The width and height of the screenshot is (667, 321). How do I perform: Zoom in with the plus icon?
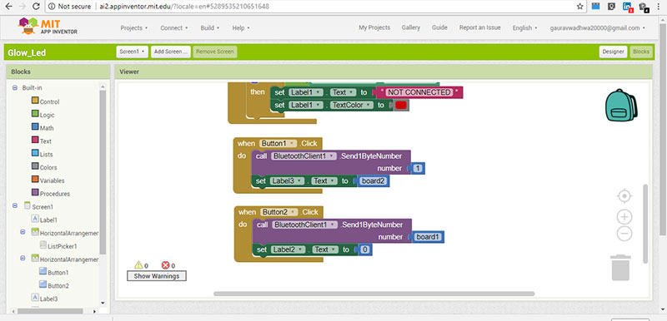click(x=624, y=217)
